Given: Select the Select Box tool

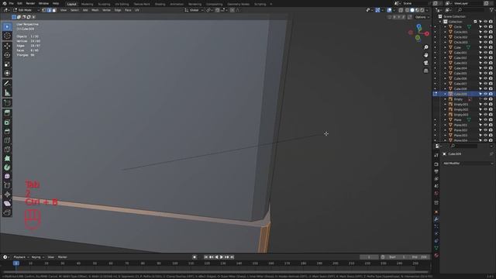Looking at the screenshot, I should point(7,27).
